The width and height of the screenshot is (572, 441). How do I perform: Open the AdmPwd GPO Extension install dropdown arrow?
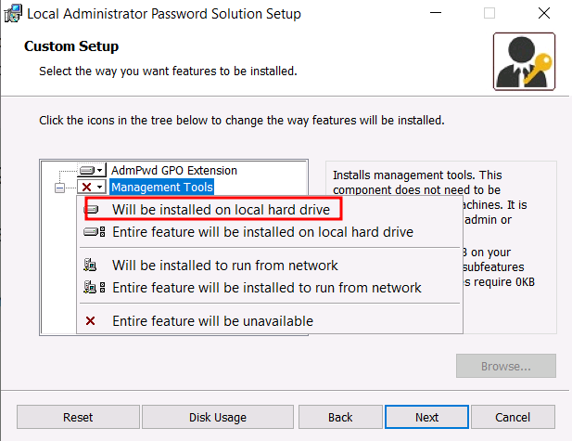100,171
